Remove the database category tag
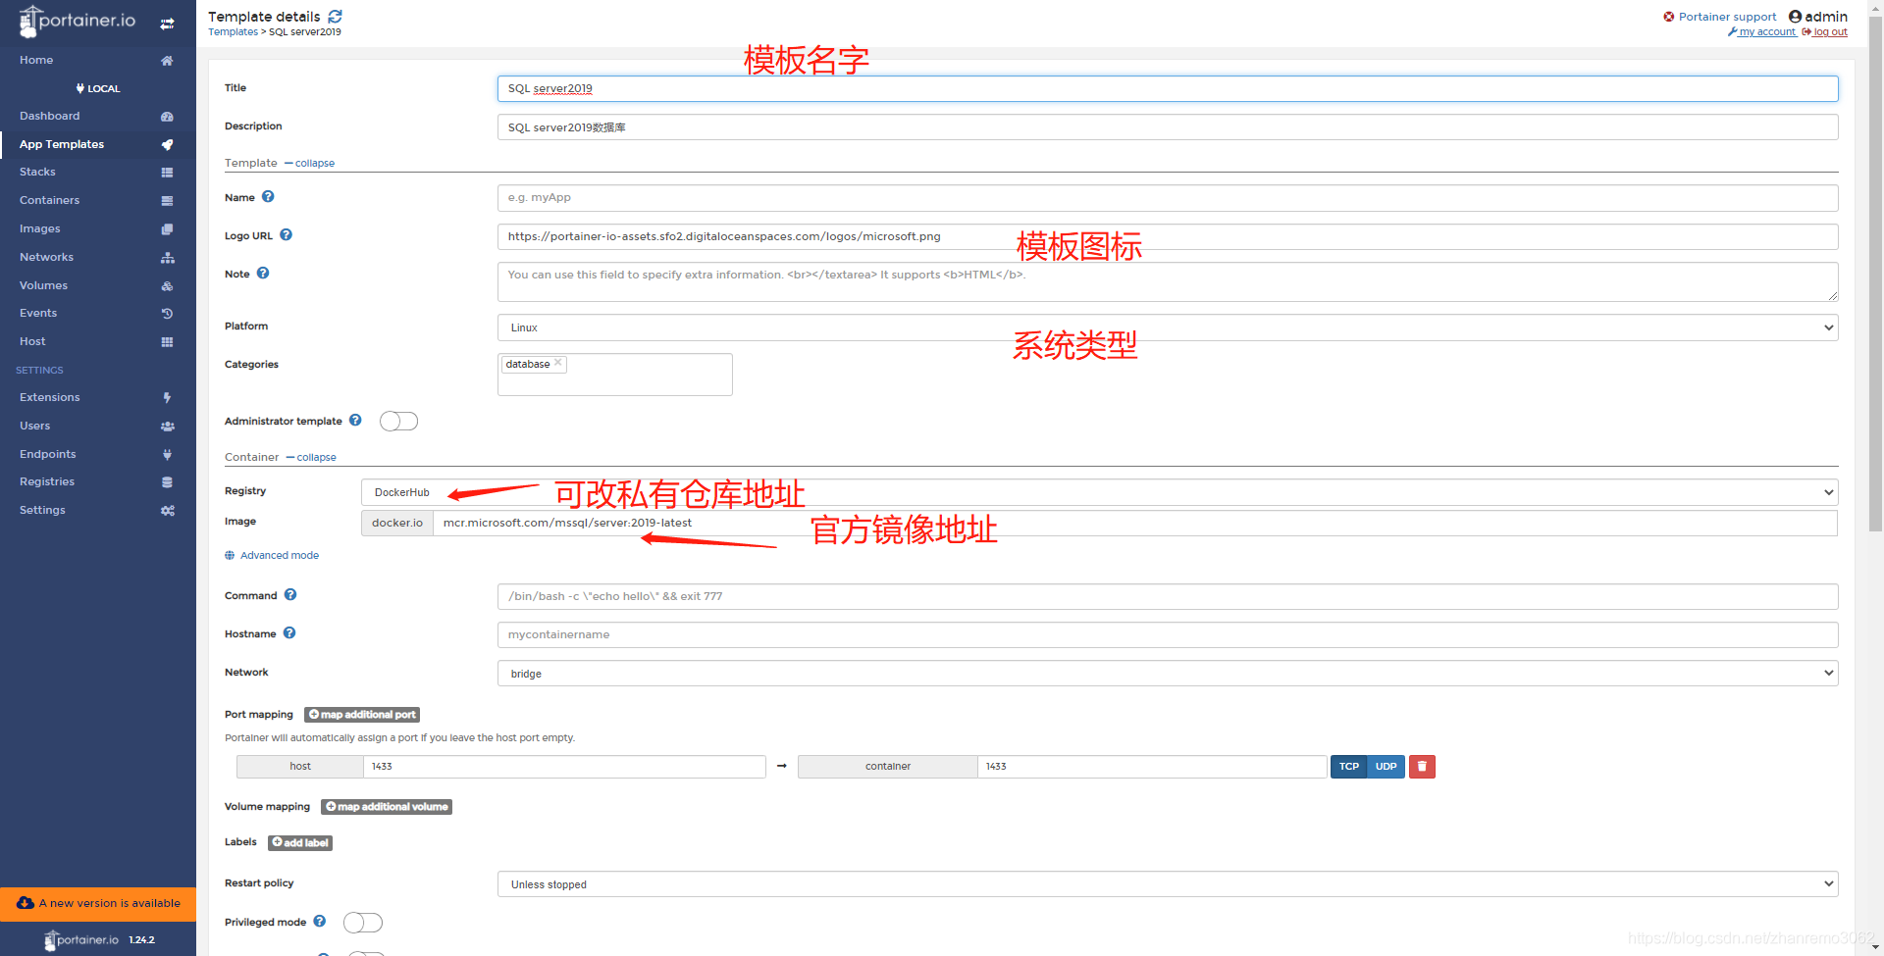The image size is (1884, 956). tap(557, 362)
